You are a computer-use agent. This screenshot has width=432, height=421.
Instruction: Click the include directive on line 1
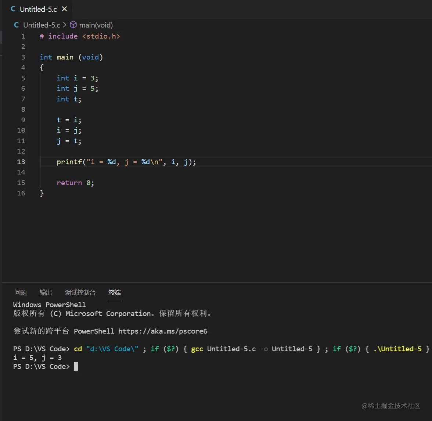[x=79, y=36]
